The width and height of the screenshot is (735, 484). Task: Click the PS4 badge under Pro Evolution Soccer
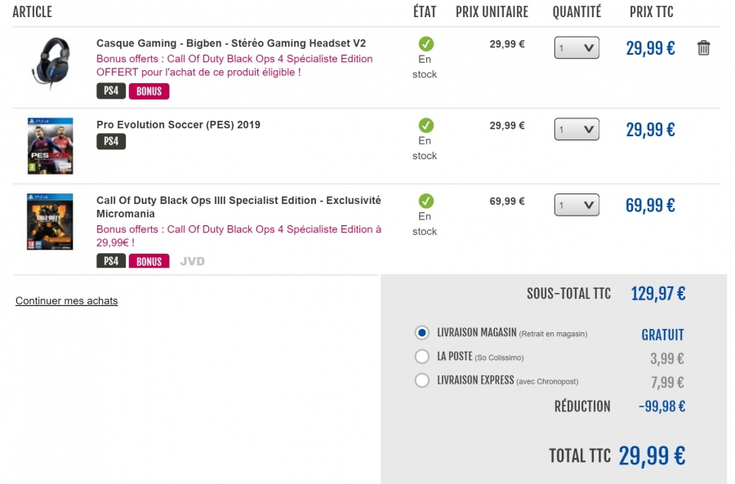[x=111, y=141]
